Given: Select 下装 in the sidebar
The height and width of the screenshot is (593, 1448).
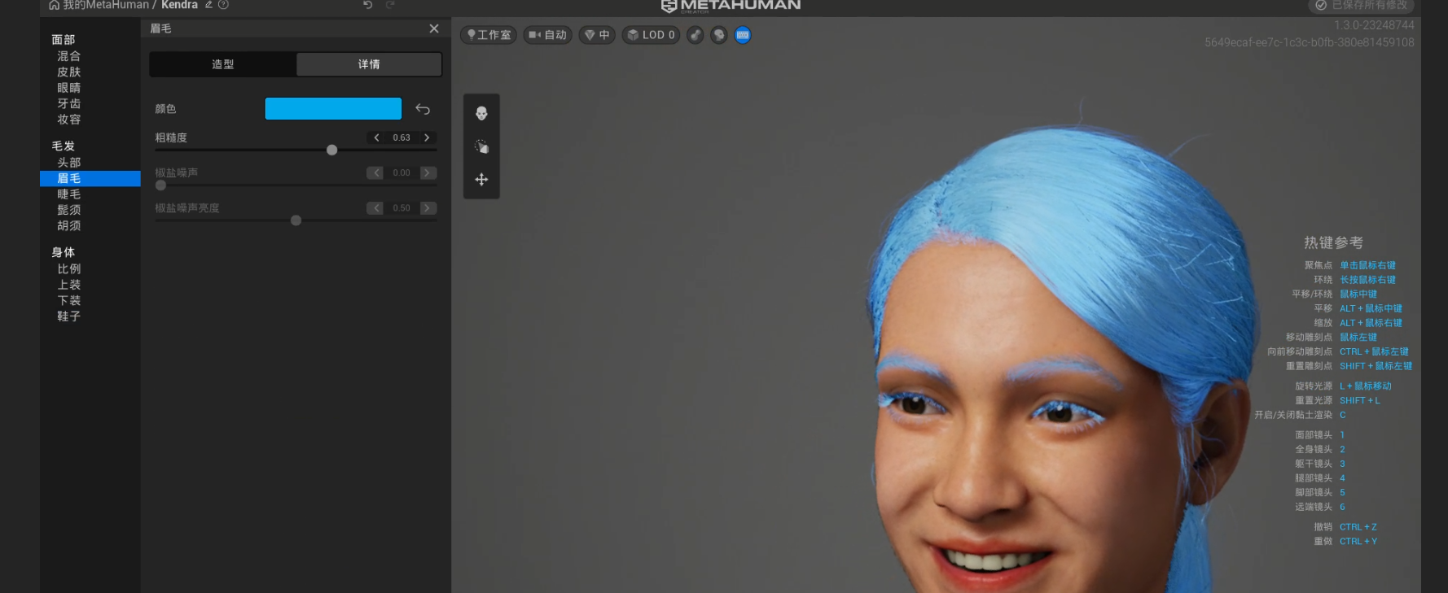Looking at the screenshot, I should pyautogui.click(x=68, y=300).
